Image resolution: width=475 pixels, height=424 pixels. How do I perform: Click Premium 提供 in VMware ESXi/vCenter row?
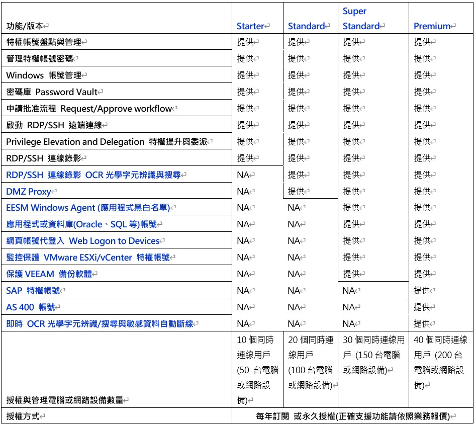(422, 258)
